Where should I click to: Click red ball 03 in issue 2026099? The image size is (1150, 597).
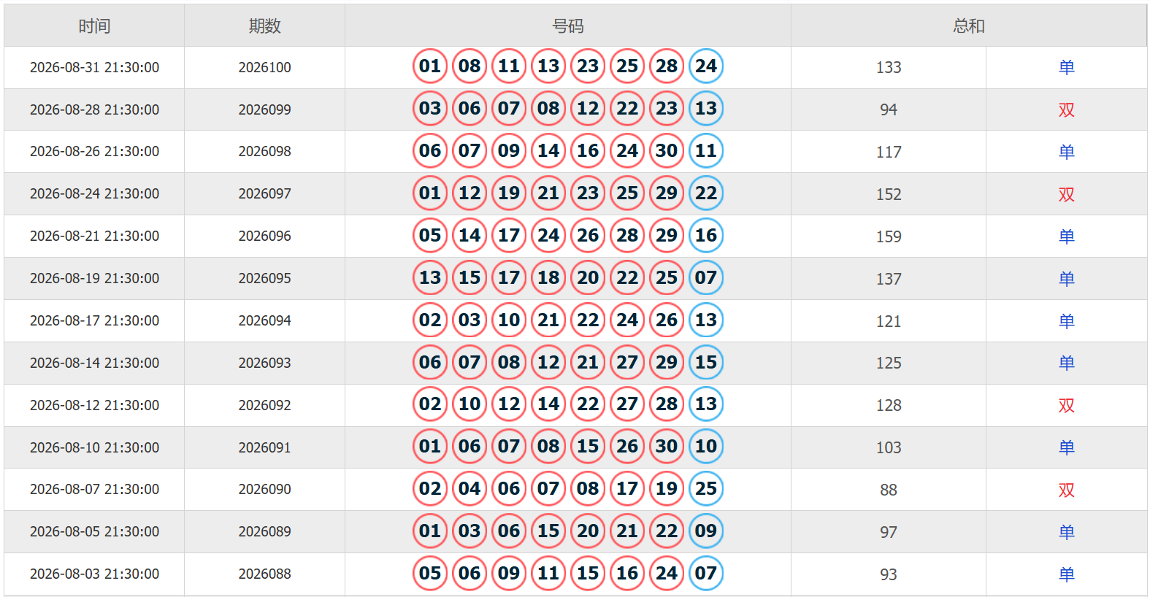pyautogui.click(x=430, y=109)
